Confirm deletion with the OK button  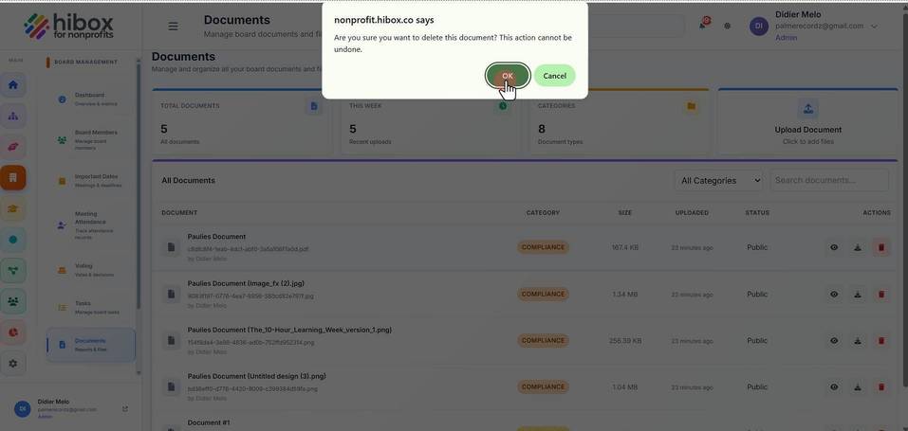point(508,76)
